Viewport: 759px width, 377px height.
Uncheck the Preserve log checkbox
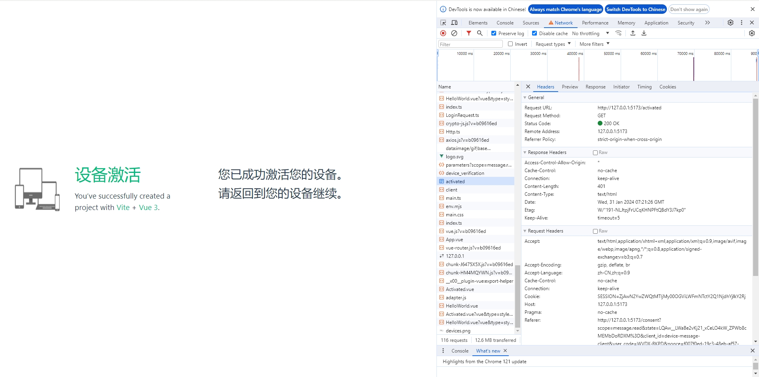494,34
